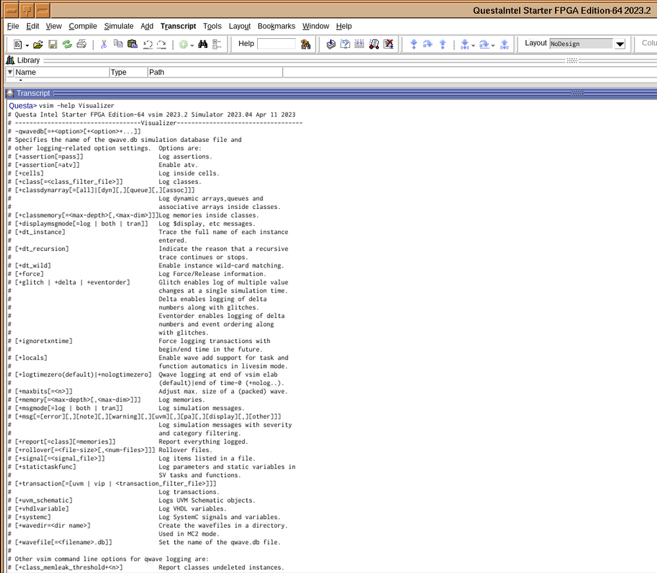657x573 pixels.
Task: Sort Library by Type column header
Action: click(129, 72)
